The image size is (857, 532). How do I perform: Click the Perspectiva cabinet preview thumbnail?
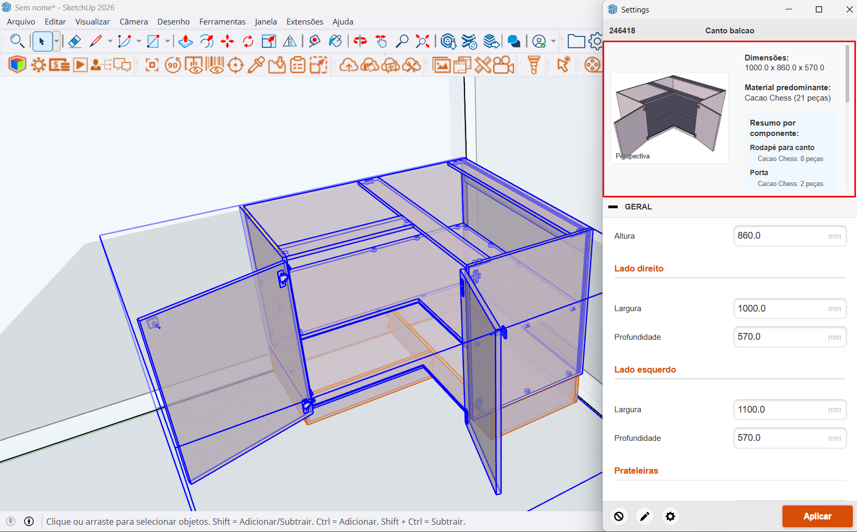pyautogui.click(x=669, y=118)
